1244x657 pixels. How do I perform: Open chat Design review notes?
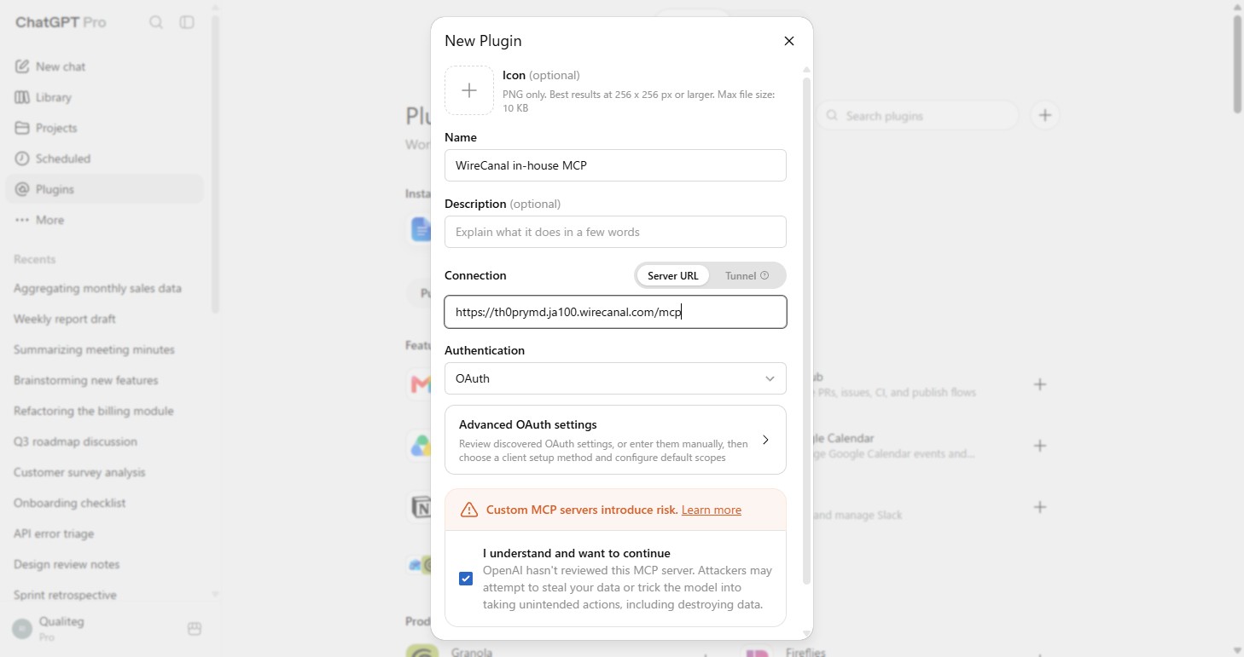[67, 564]
